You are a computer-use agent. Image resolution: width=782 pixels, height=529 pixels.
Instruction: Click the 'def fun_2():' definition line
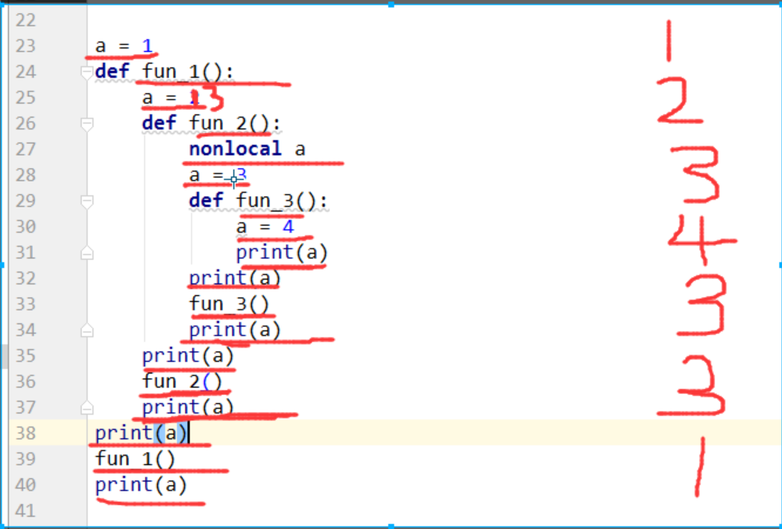pos(211,123)
